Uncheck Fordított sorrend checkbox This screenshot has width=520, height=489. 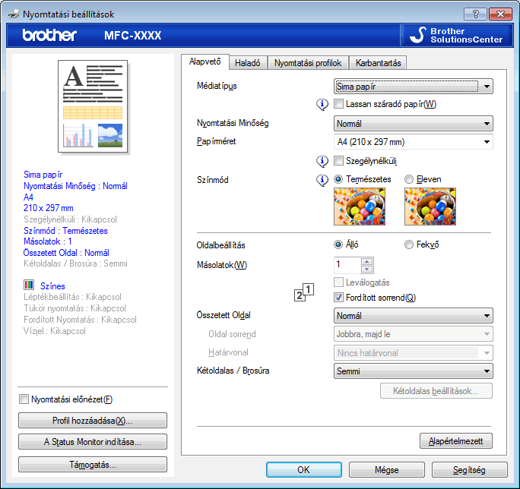(338, 297)
